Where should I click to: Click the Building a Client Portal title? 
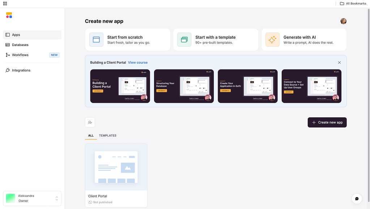tap(108, 62)
